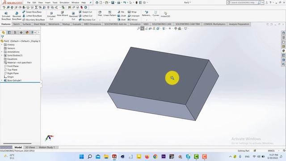
Task: Click the Undo icon
Action: pyautogui.click(x=125, y=3)
